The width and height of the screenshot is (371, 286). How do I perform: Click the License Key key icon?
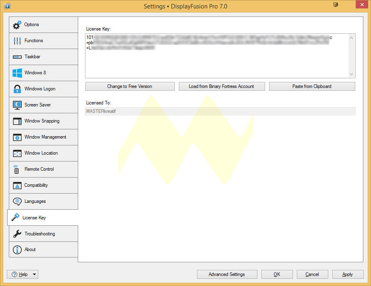15,217
